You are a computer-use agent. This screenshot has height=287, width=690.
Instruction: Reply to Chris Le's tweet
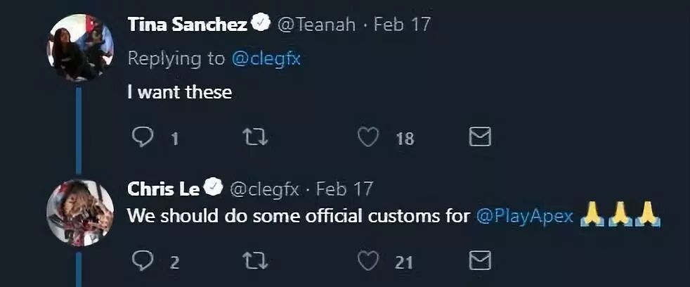tap(143, 260)
